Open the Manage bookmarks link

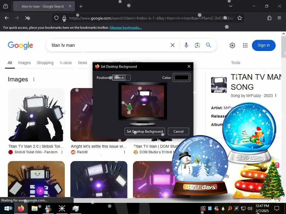(x=125, y=28)
